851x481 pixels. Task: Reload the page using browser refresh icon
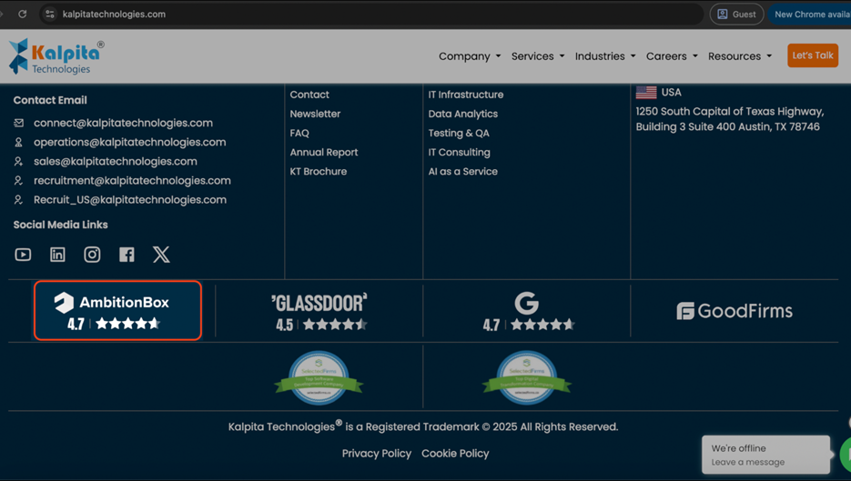point(23,15)
